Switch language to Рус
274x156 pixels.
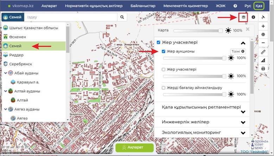click(x=248, y=6)
